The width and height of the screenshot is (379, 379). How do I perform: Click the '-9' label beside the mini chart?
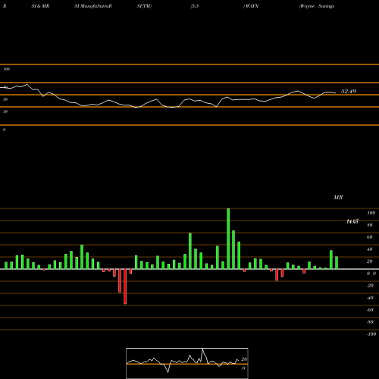[243, 368]
